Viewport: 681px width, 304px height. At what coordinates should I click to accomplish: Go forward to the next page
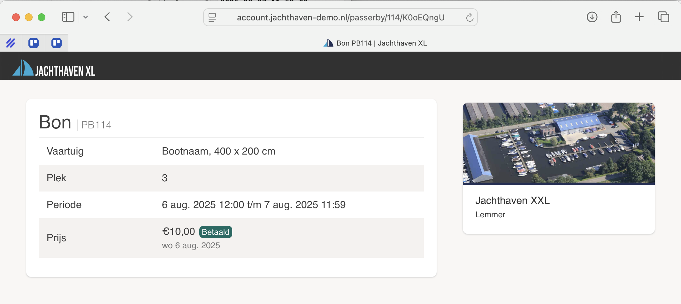coord(130,17)
